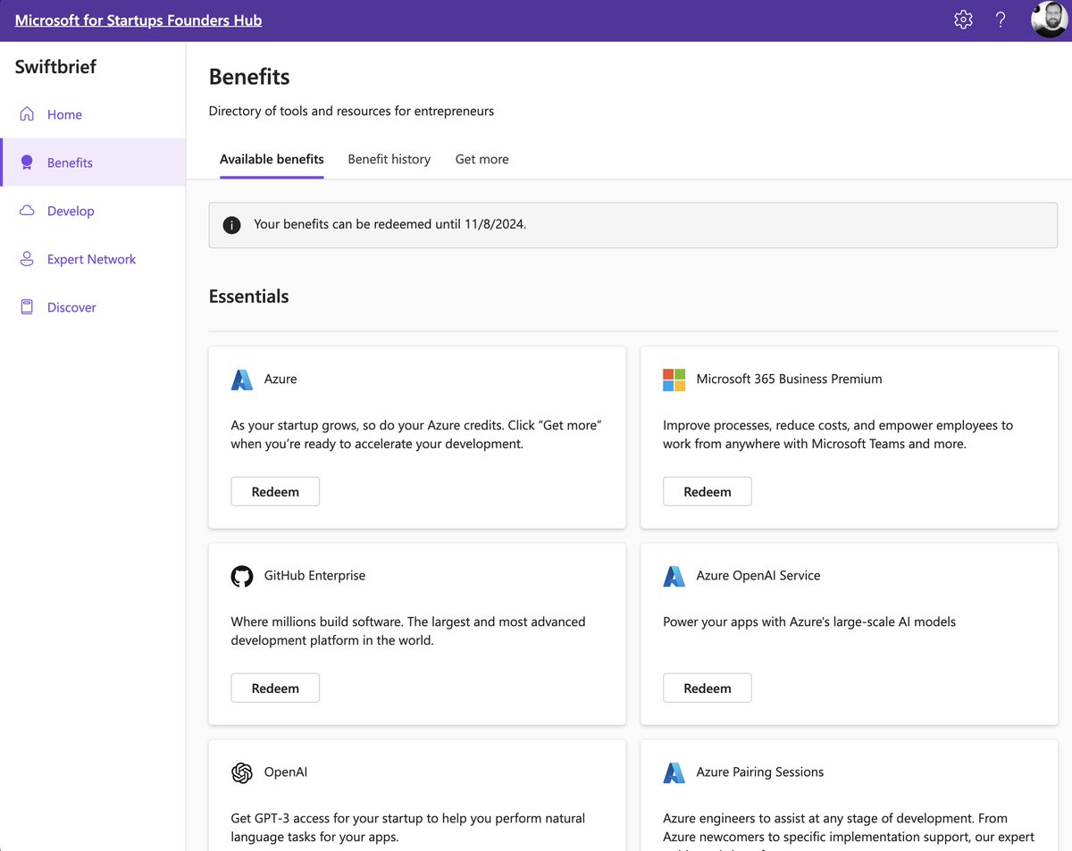
Task: Redeem the GitHub Enterprise benefit
Action: (x=275, y=688)
